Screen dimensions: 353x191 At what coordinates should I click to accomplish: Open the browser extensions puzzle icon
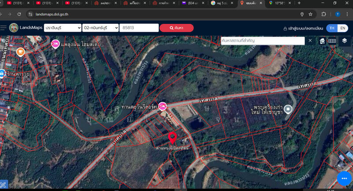pyautogui.click(x=323, y=14)
